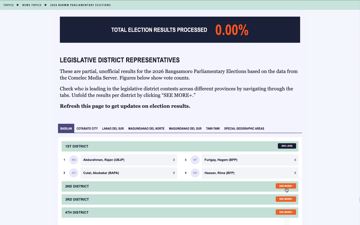The image size is (360, 225).
Task: Click the RH avatar for Hassan, Rima
Action: [195, 173]
